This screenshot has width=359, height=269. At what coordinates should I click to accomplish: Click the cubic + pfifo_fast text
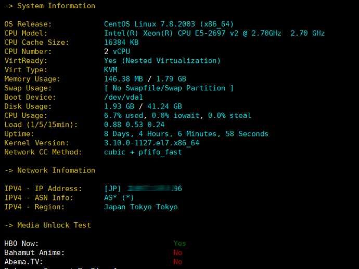(x=143, y=152)
